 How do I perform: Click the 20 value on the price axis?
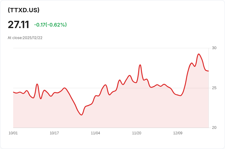[214, 128]
